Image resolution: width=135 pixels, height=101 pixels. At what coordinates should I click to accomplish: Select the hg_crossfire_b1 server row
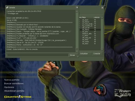point(90,26)
